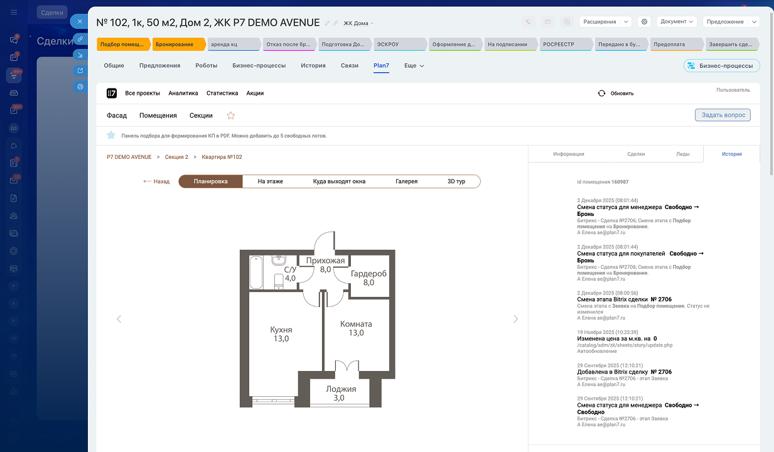Set deal stage to РОСРЕЕСТР
The image size is (774, 452).
tap(565, 45)
